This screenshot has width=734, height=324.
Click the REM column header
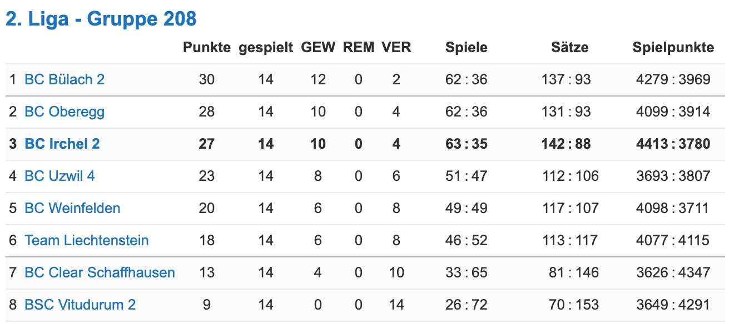click(x=359, y=48)
